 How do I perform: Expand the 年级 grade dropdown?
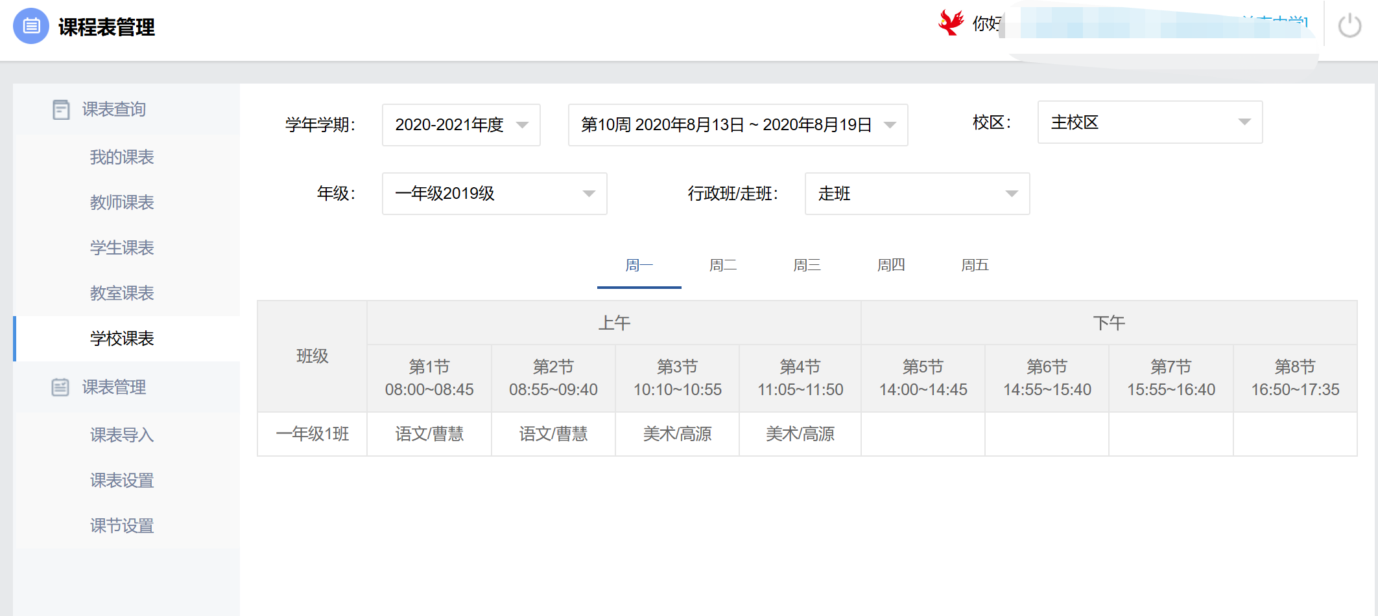click(x=494, y=194)
